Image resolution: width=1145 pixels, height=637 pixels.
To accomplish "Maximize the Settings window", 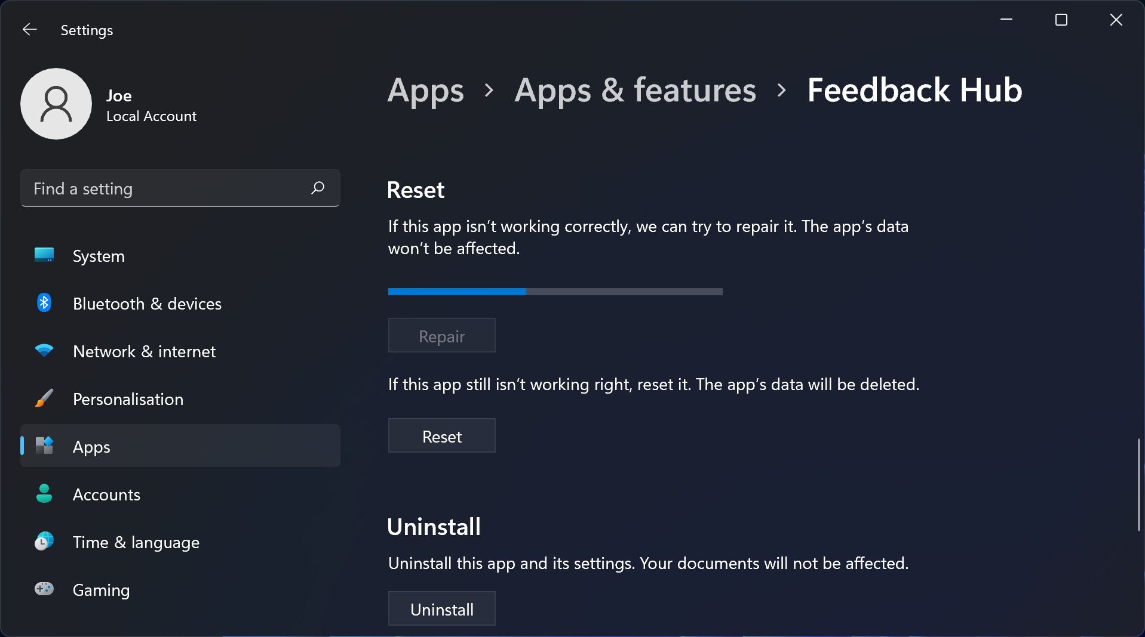I will click(1061, 20).
